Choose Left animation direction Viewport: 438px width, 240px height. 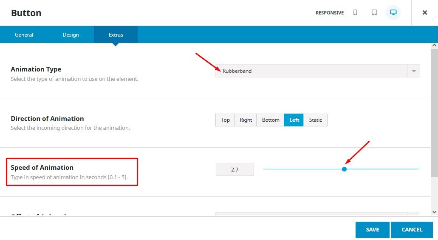point(294,120)
